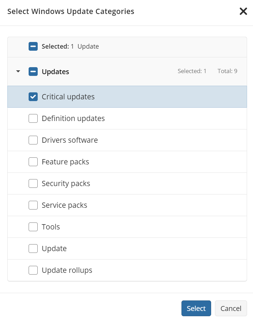Collapse the Updates group arrow

tap(18, 72)
